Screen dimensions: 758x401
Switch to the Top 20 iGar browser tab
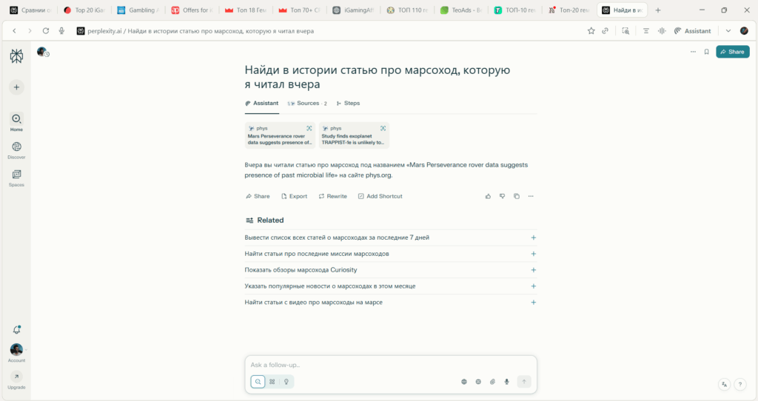coord(84,10)
